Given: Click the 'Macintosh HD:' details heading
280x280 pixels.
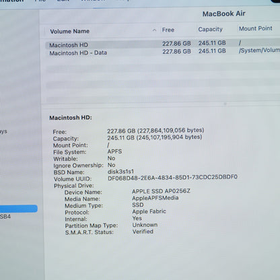Looking at the screenshot, I should tap(71, 118).
